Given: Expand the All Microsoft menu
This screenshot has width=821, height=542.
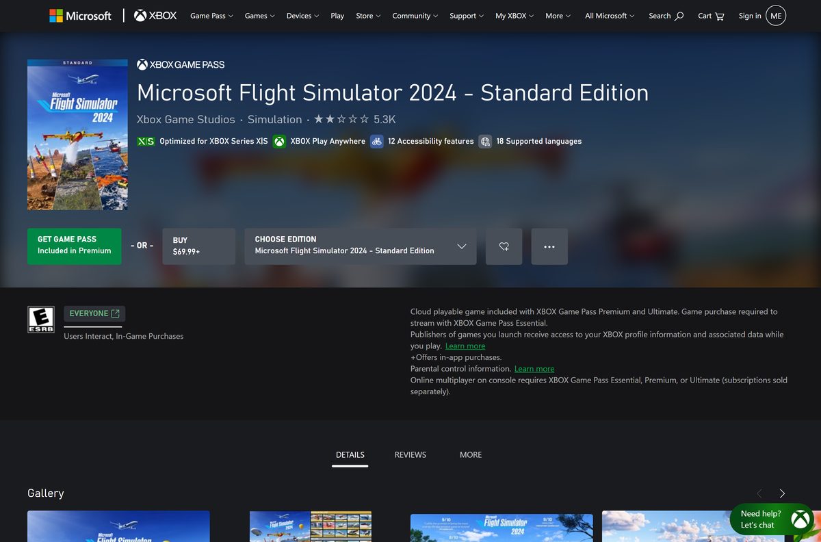Looking at the screenshot, I should (610, 16).
